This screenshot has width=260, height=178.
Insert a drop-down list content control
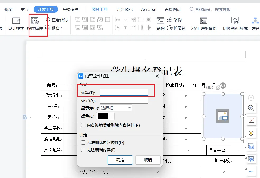point(85,27)
